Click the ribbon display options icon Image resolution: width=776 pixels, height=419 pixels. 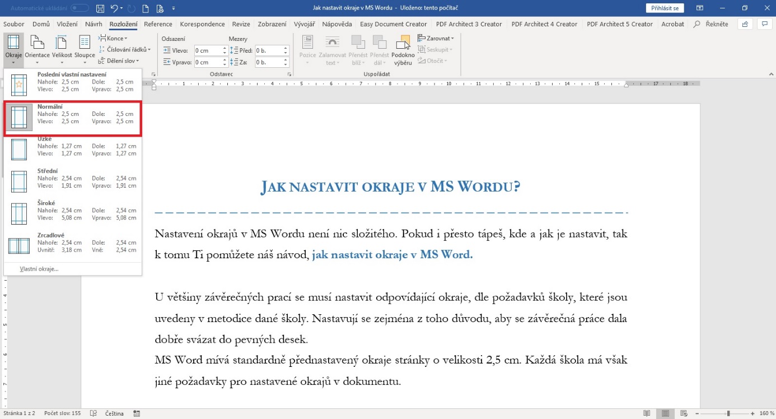coord(700,8)
